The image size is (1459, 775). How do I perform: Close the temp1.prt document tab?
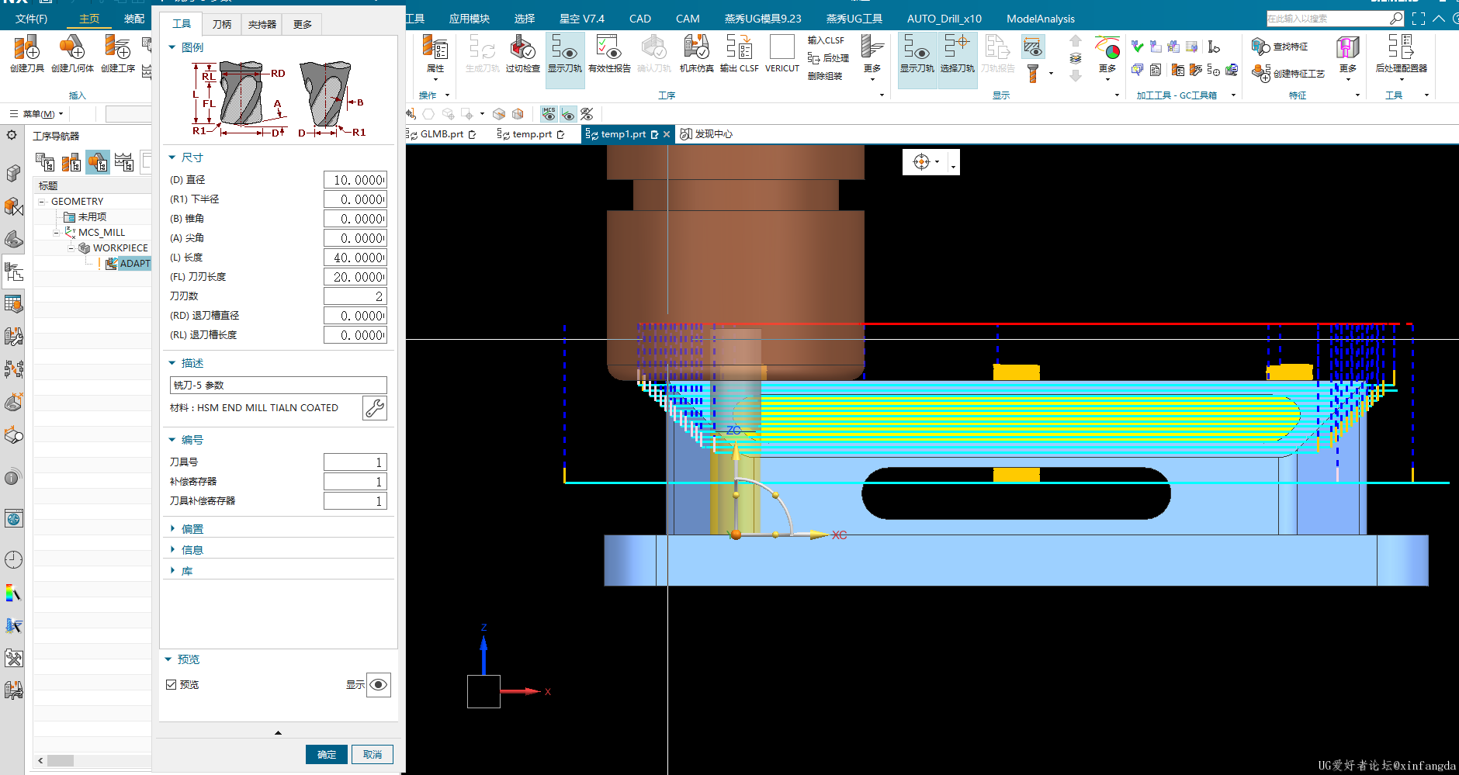coord(667,134)
